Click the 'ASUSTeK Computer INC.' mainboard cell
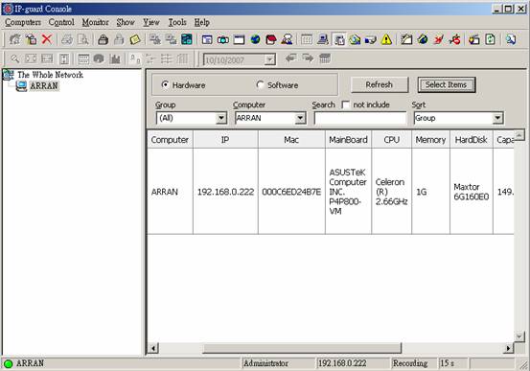 coord(348,192)
